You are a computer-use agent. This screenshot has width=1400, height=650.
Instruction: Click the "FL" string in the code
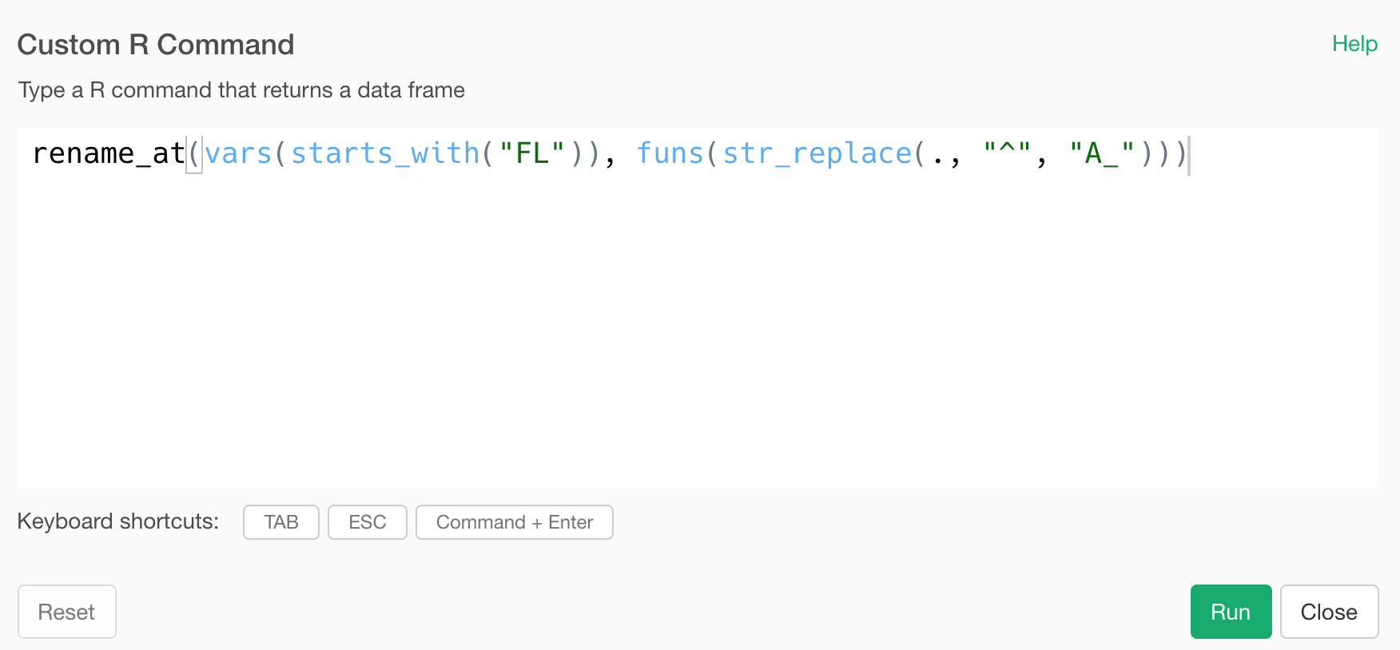click(532, 153)
